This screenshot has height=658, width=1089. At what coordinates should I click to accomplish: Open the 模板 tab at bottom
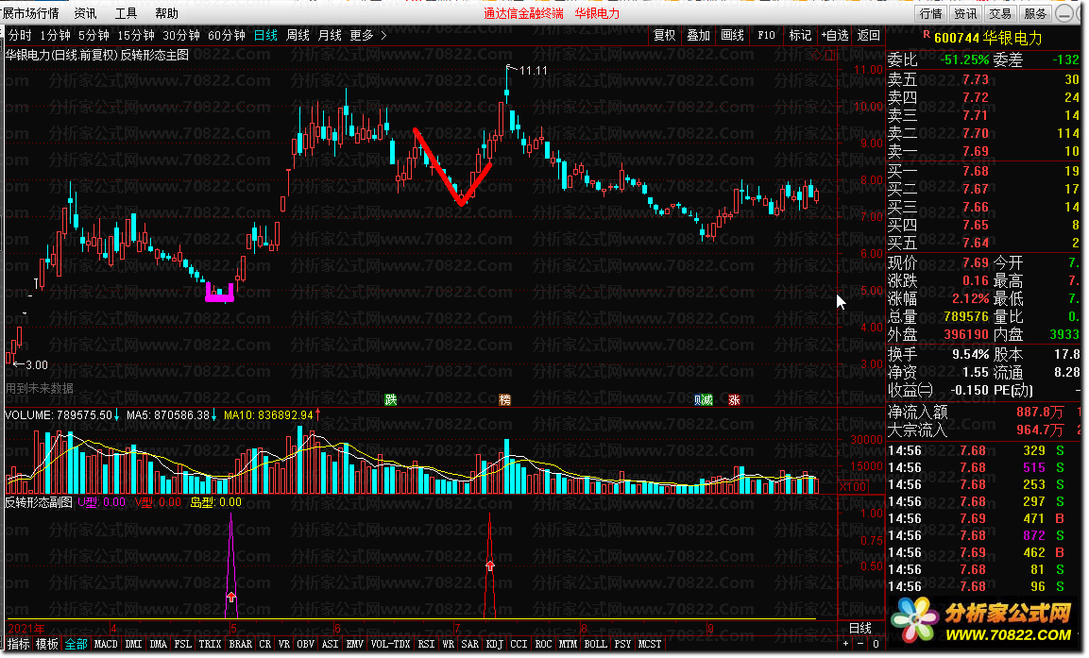coord(46,644)
